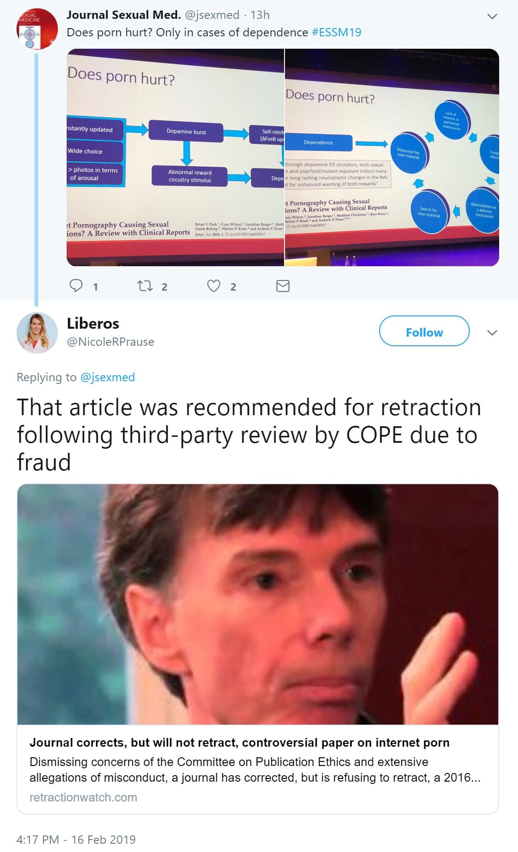Retweet the Journal Sexual Med. tweet

click(145, 286)
